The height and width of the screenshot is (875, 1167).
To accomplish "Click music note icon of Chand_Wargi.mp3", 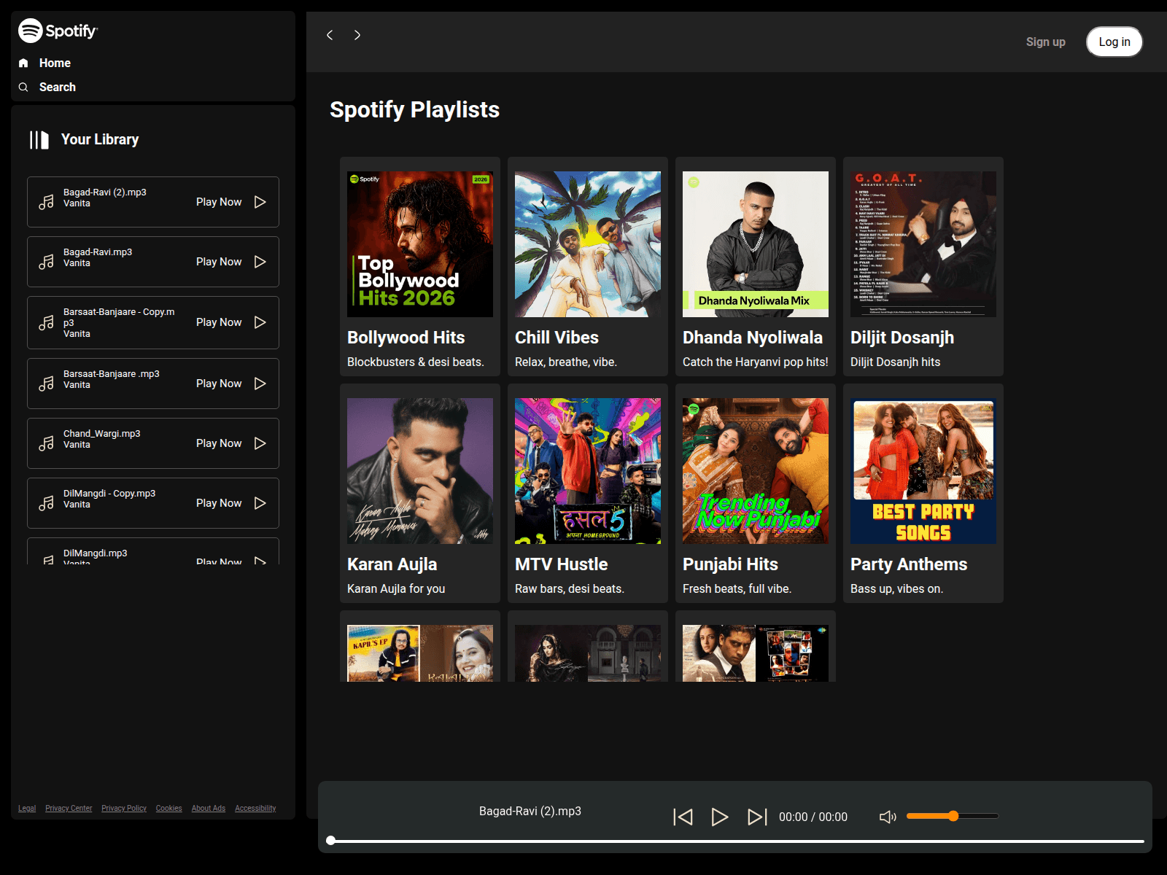I will pos(47,443).
